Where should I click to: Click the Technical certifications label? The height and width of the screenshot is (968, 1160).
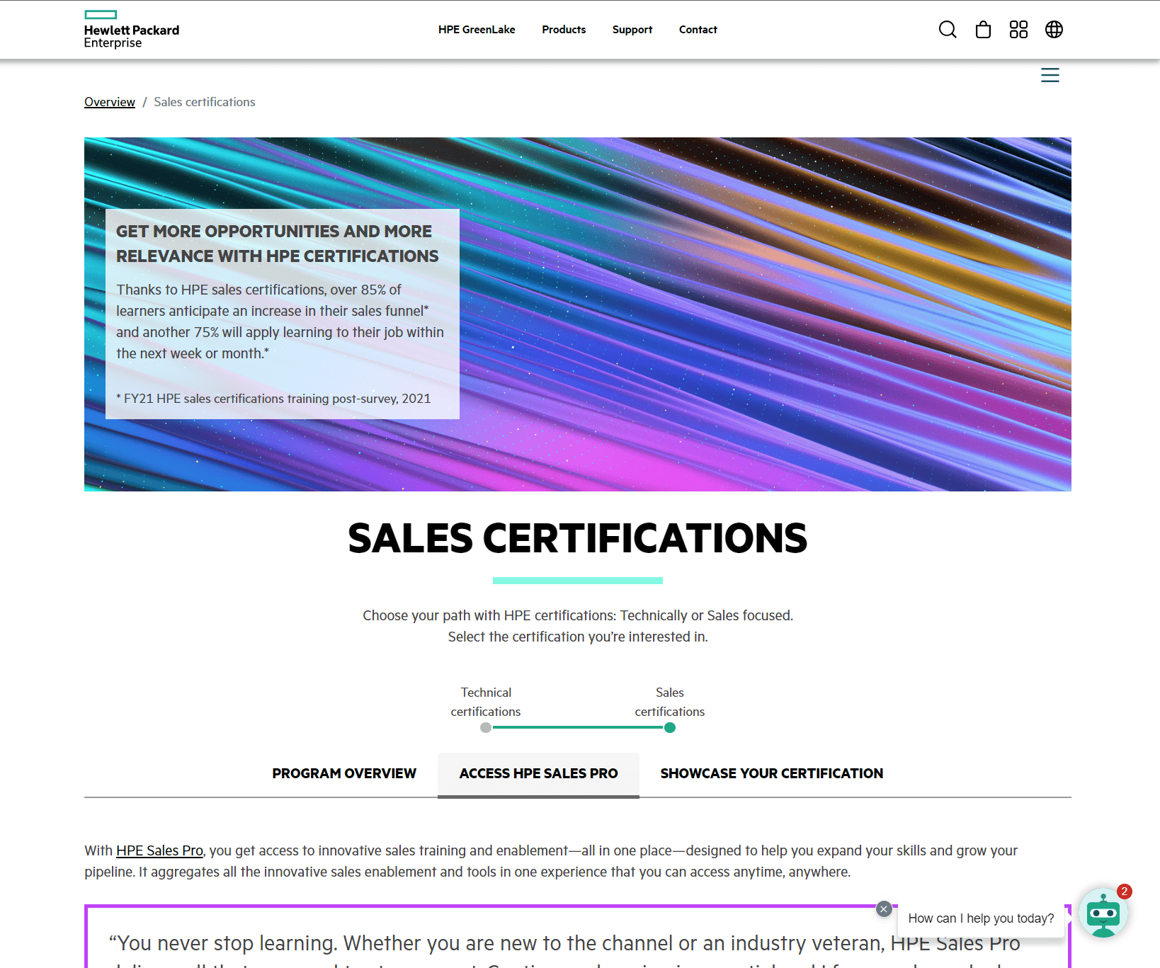pos(486,702)
